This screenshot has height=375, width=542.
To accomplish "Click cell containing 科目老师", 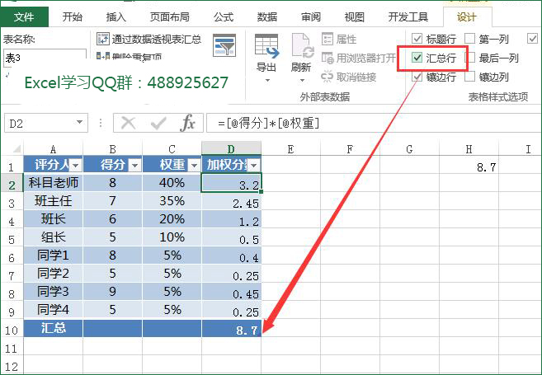I will coord(54,182).
